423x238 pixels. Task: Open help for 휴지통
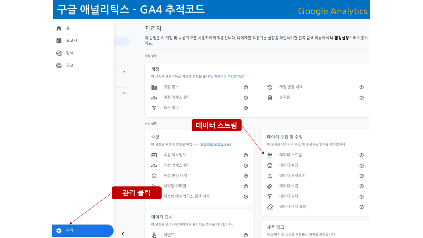tap(362, 98)
